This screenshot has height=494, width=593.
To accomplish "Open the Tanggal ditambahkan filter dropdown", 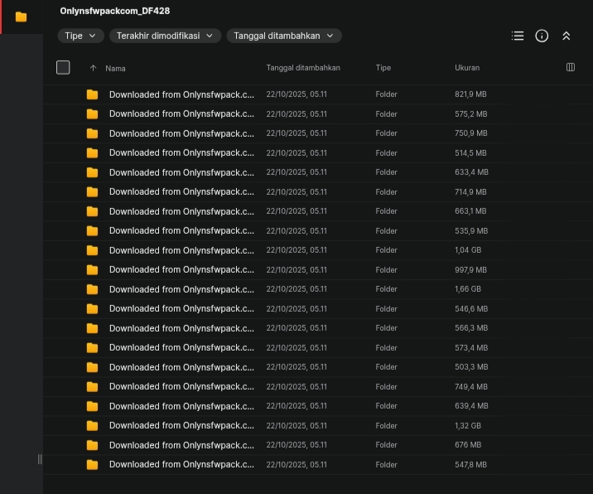I will [x=283, y=36].
